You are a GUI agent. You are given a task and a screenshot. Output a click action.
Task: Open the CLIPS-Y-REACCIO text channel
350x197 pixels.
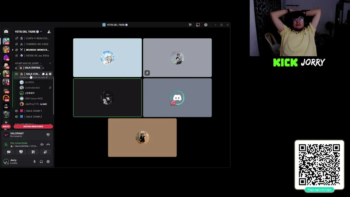pos(33,38)
